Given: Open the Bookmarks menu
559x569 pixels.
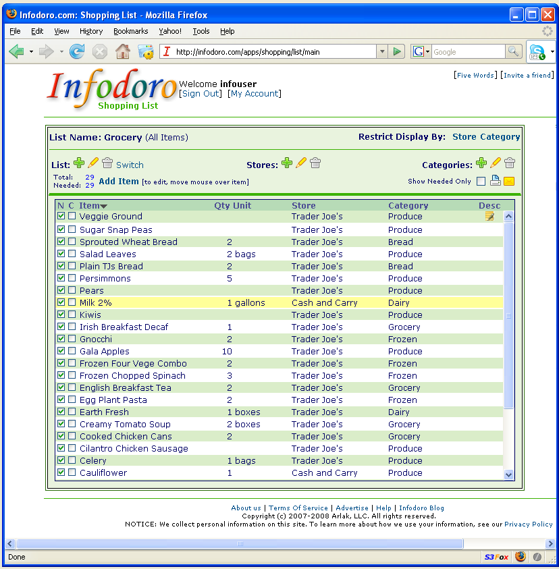Looking at the screenshot, I should coord(131,31).
